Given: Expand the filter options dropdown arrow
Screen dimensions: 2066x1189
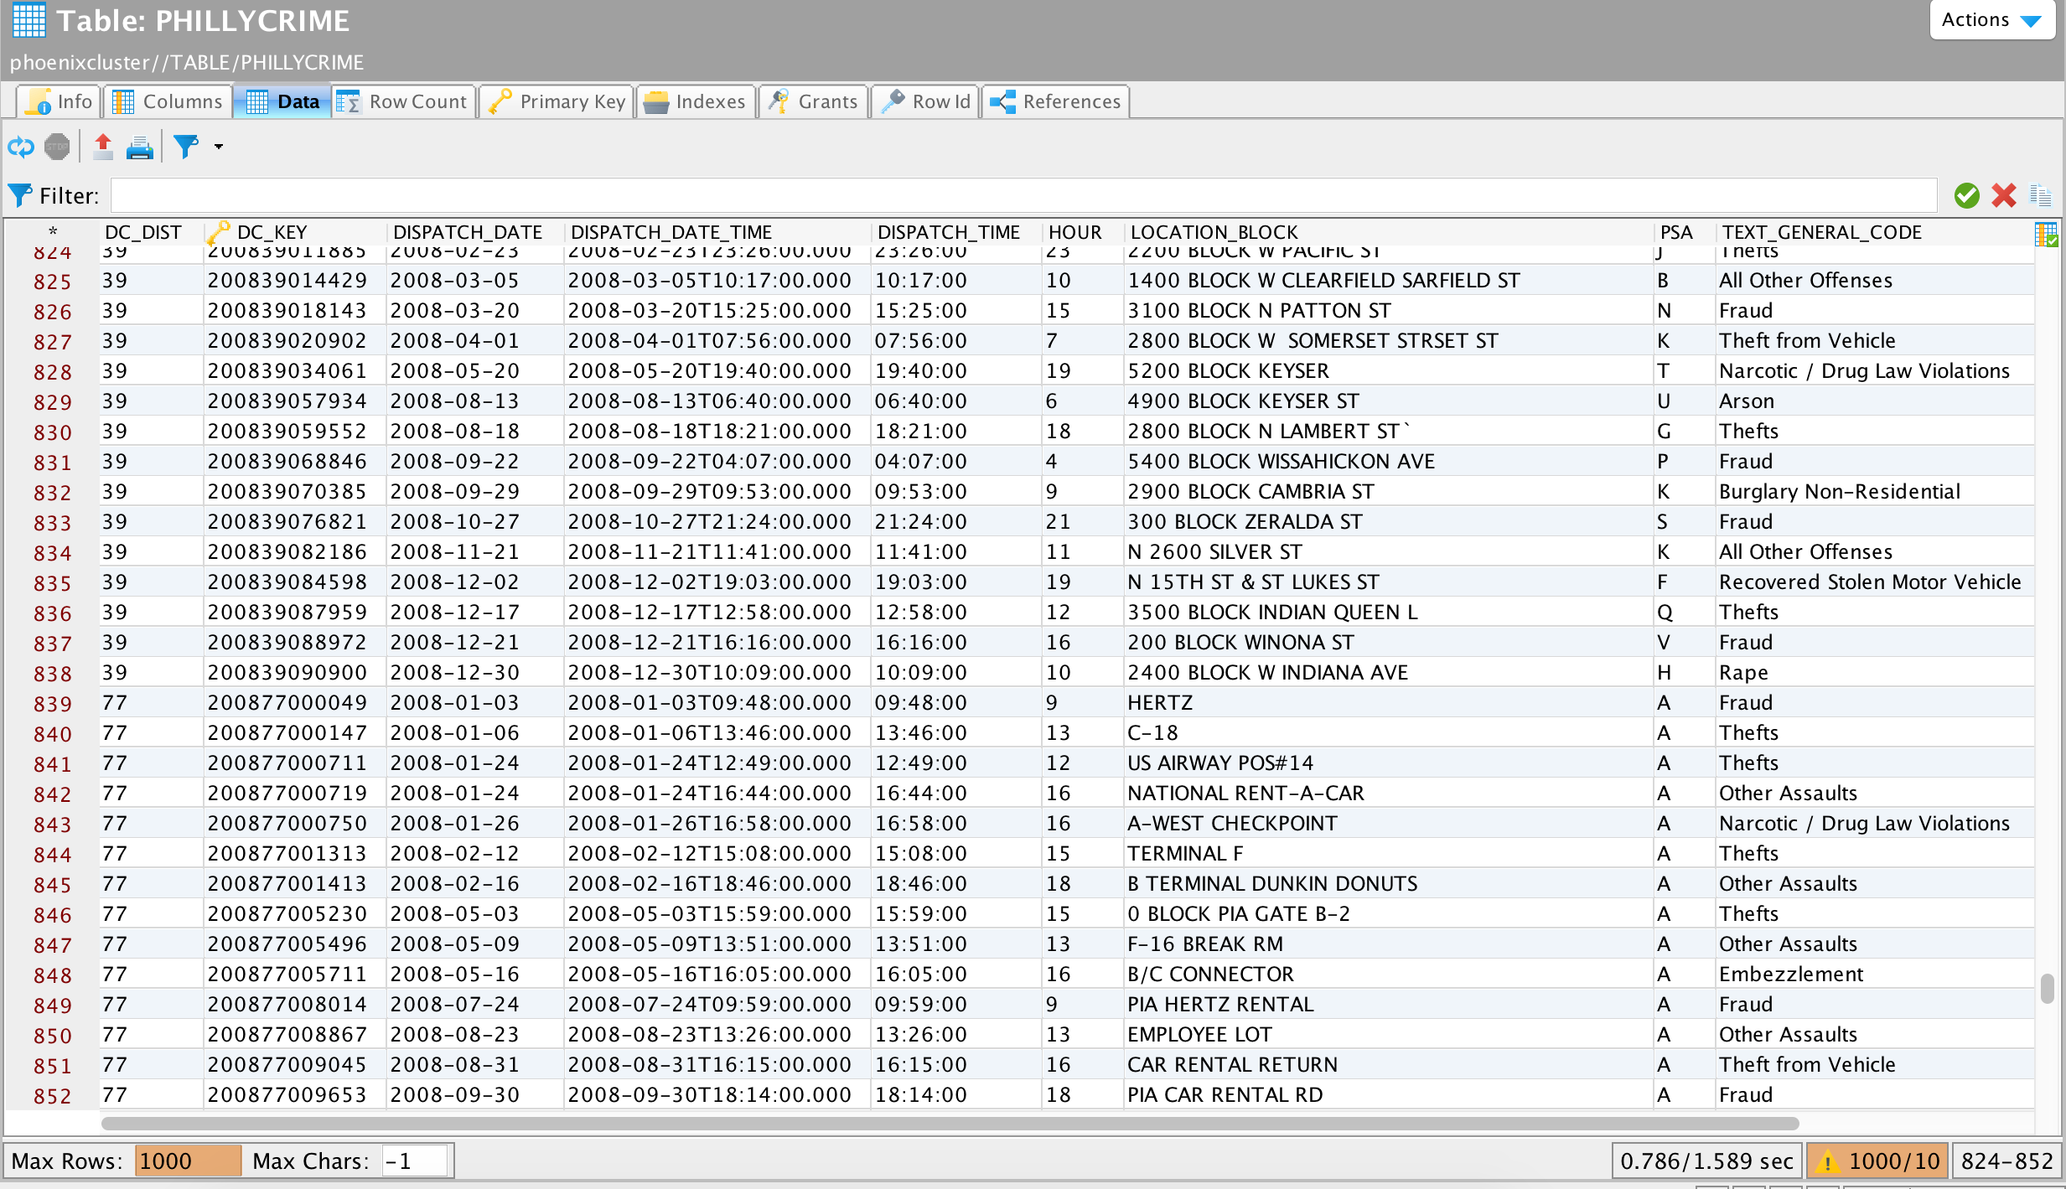Looking at the screenshot, I should [x=218, y=147].
